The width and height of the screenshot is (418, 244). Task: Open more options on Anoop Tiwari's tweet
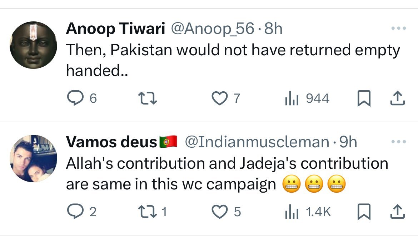[x=398, y=28]
